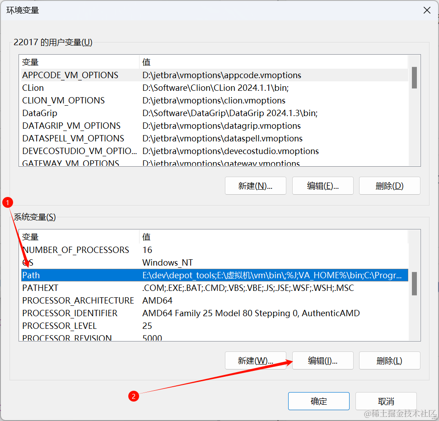Select the PATHEXT system variable row
Image resolution: width=439 pixels, height=421 pixels.
point(215,288)
